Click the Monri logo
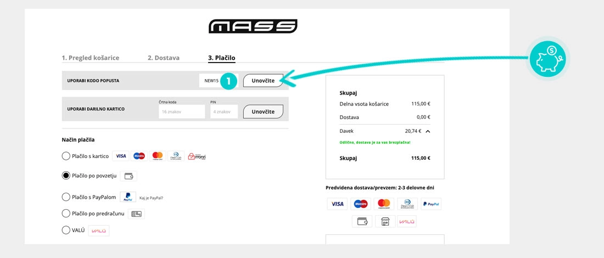Screen dimensions: 604x258 pyautogui.click(x=197, y=156)
